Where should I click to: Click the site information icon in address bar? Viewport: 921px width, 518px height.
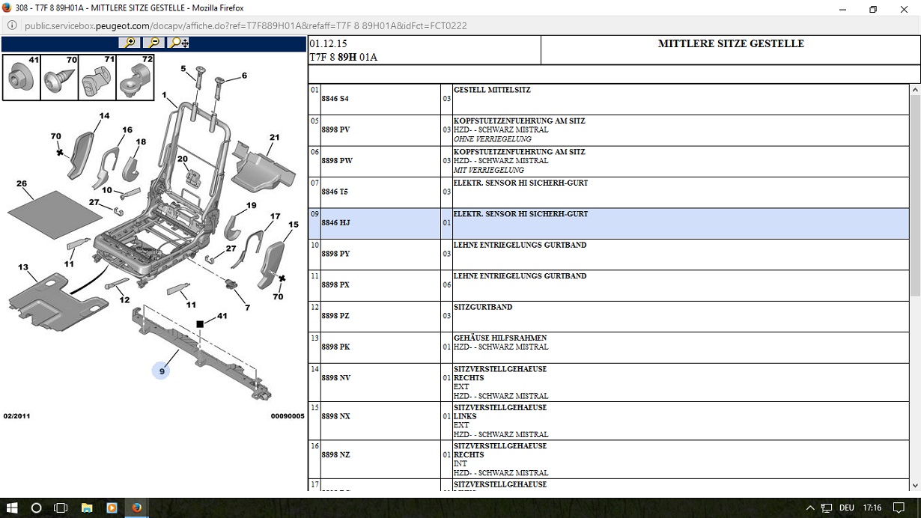click(x=12, y=25)
